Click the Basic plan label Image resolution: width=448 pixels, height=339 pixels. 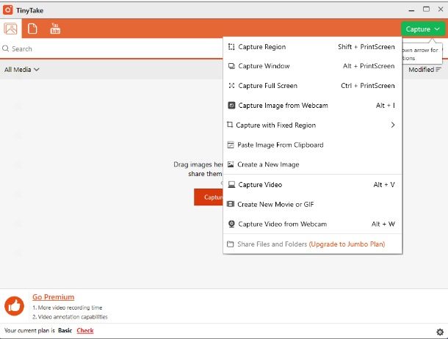point(65,330)
